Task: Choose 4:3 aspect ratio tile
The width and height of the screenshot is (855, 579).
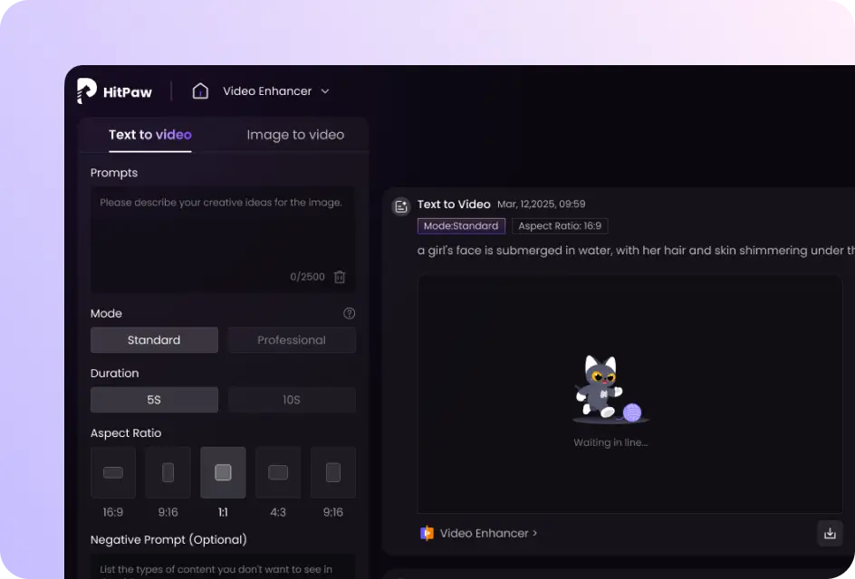Action: (x=278, y=472)
